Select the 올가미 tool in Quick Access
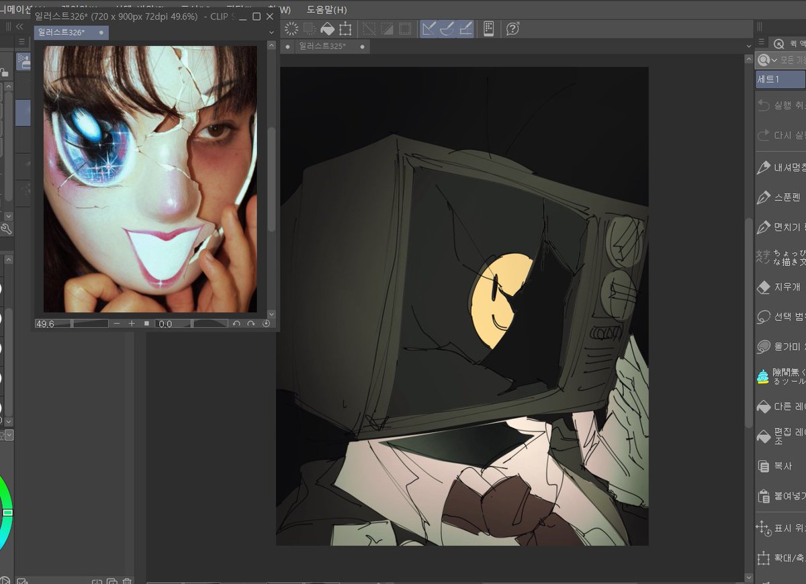The image size is (806, 584). (781, 346)
